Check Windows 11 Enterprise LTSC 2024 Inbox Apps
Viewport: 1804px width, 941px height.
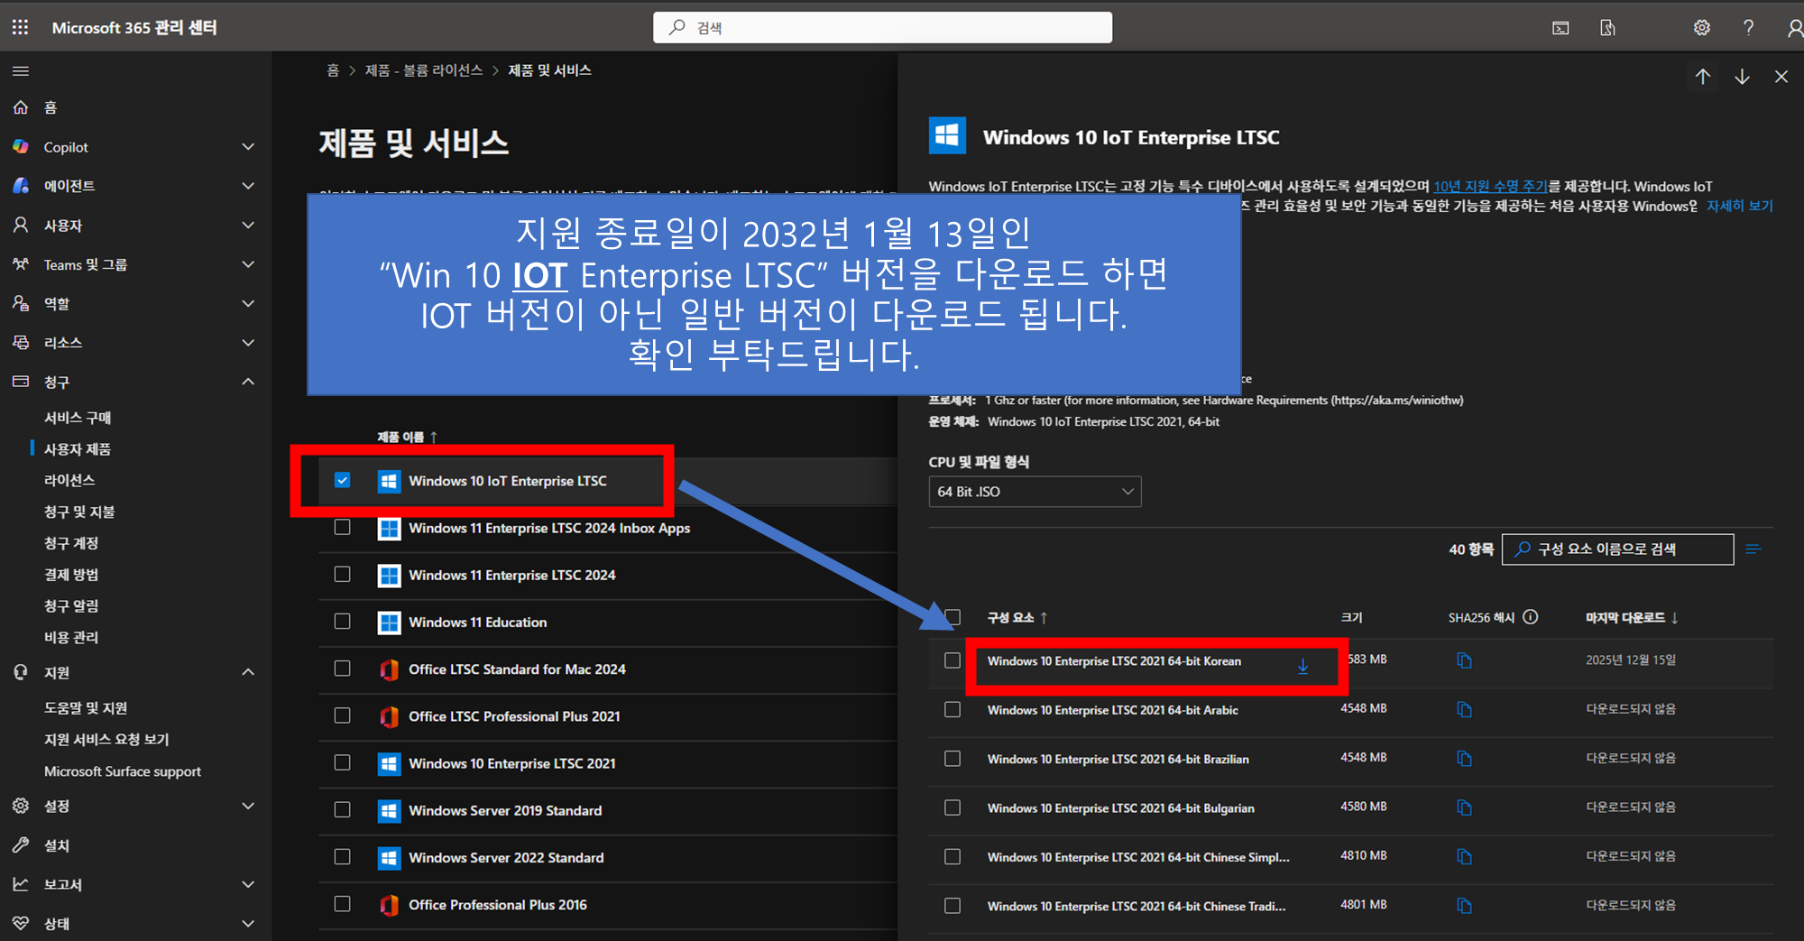pos(342,527)
